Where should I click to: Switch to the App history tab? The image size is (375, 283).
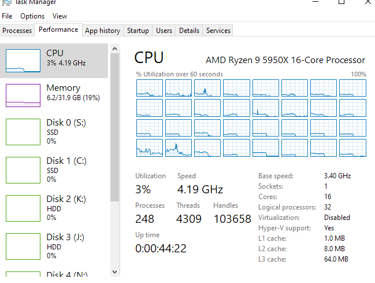102,31
